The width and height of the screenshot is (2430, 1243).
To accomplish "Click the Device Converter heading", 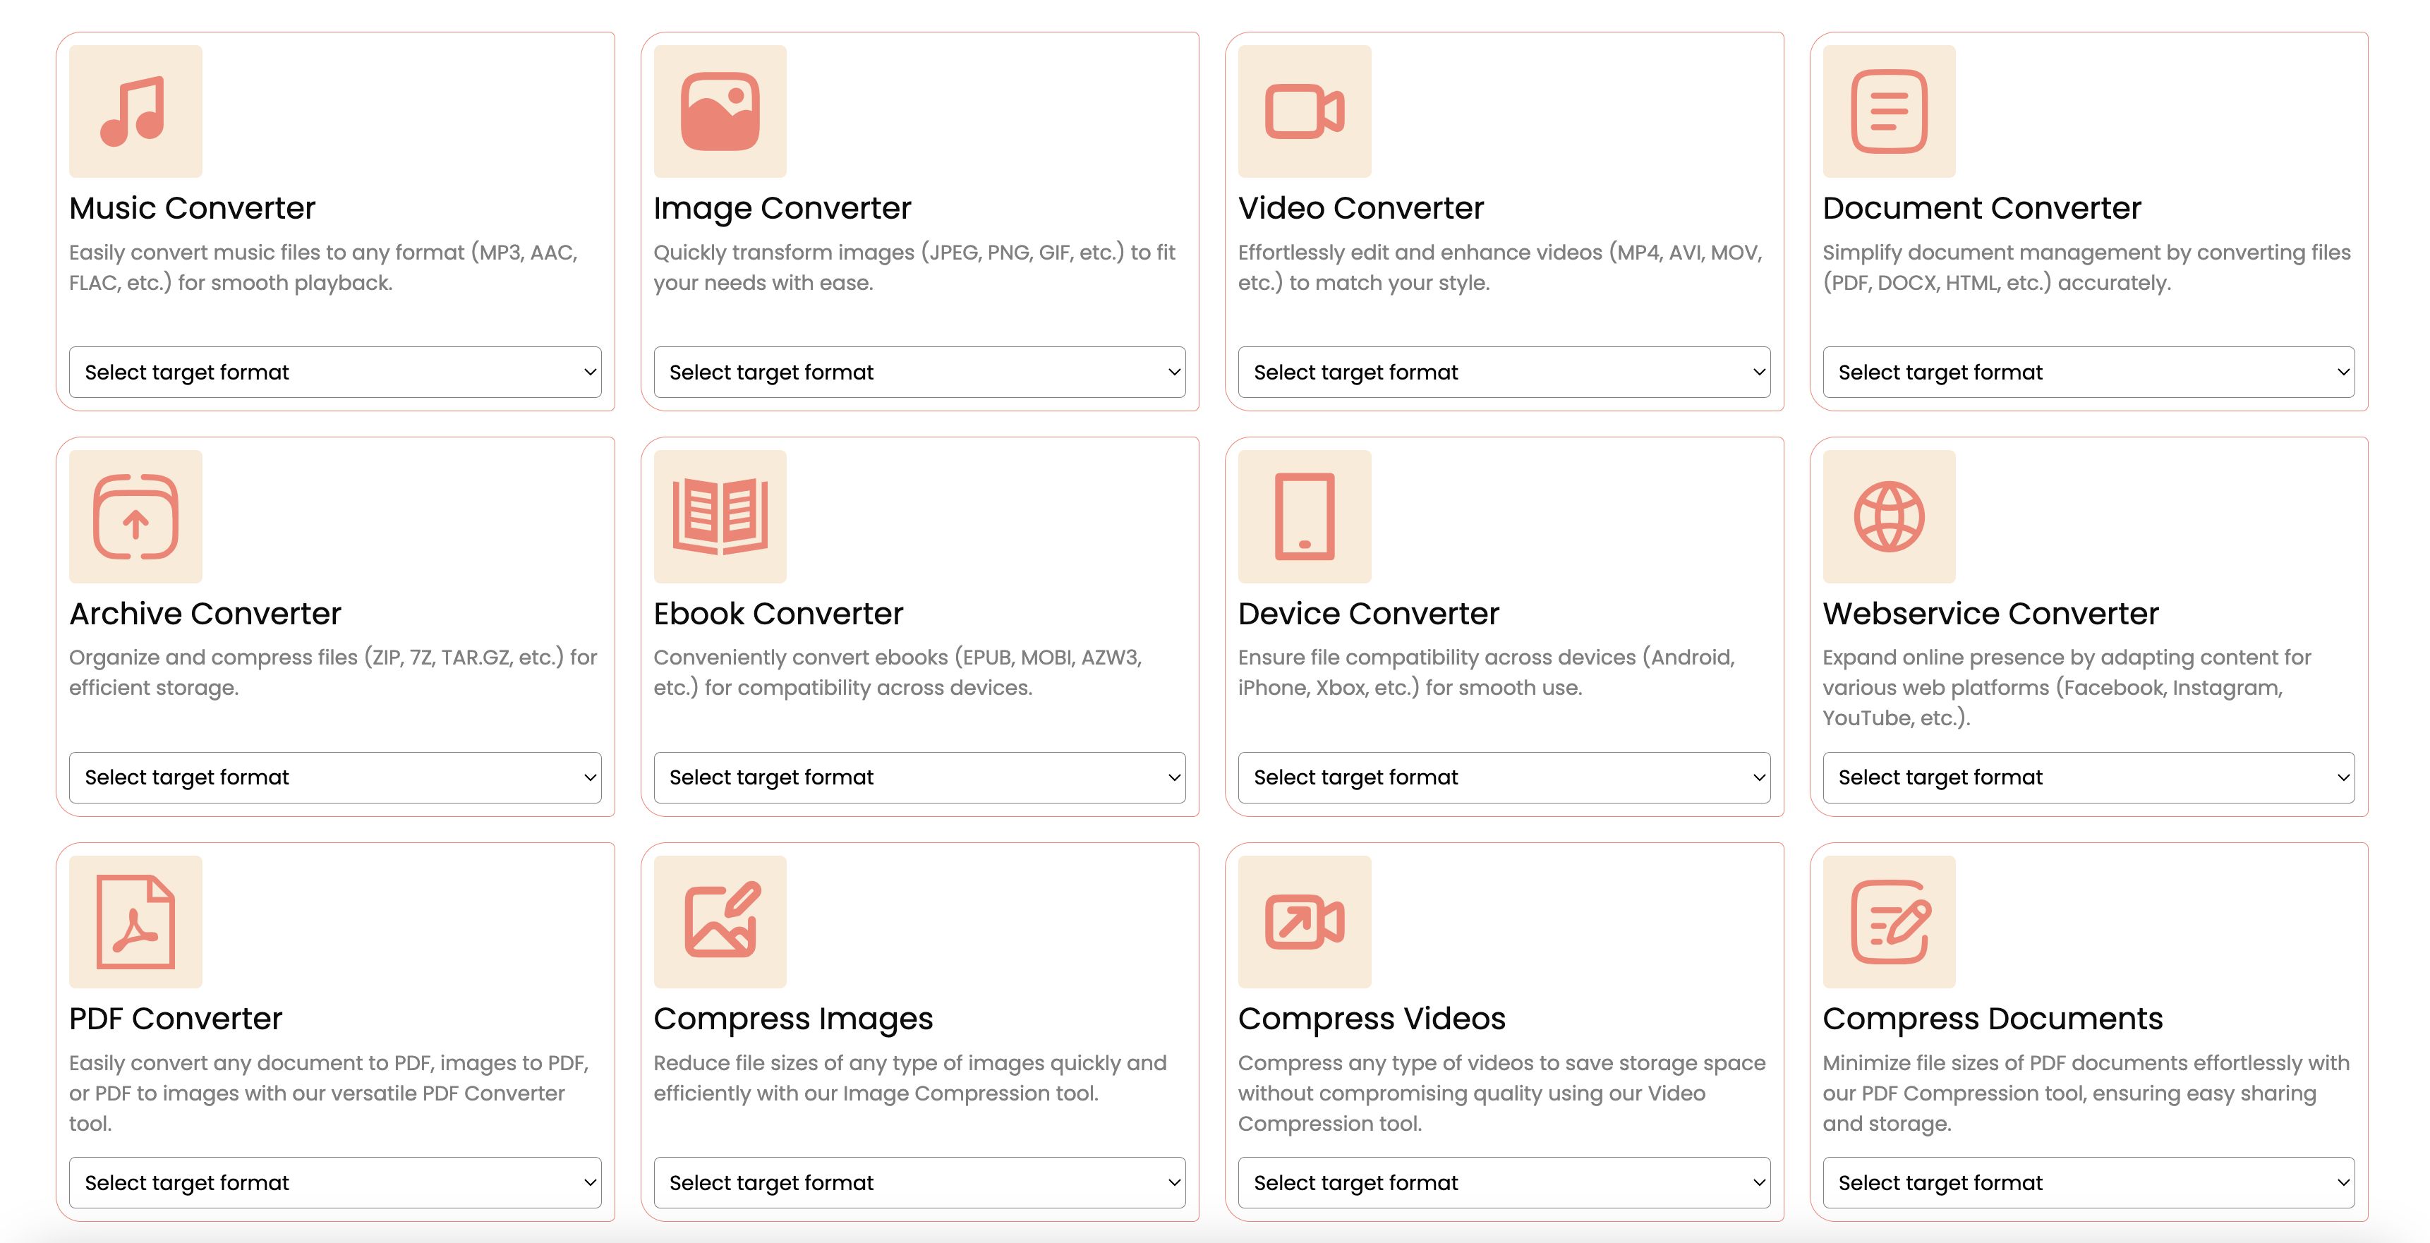I will tap(1368, 613).
